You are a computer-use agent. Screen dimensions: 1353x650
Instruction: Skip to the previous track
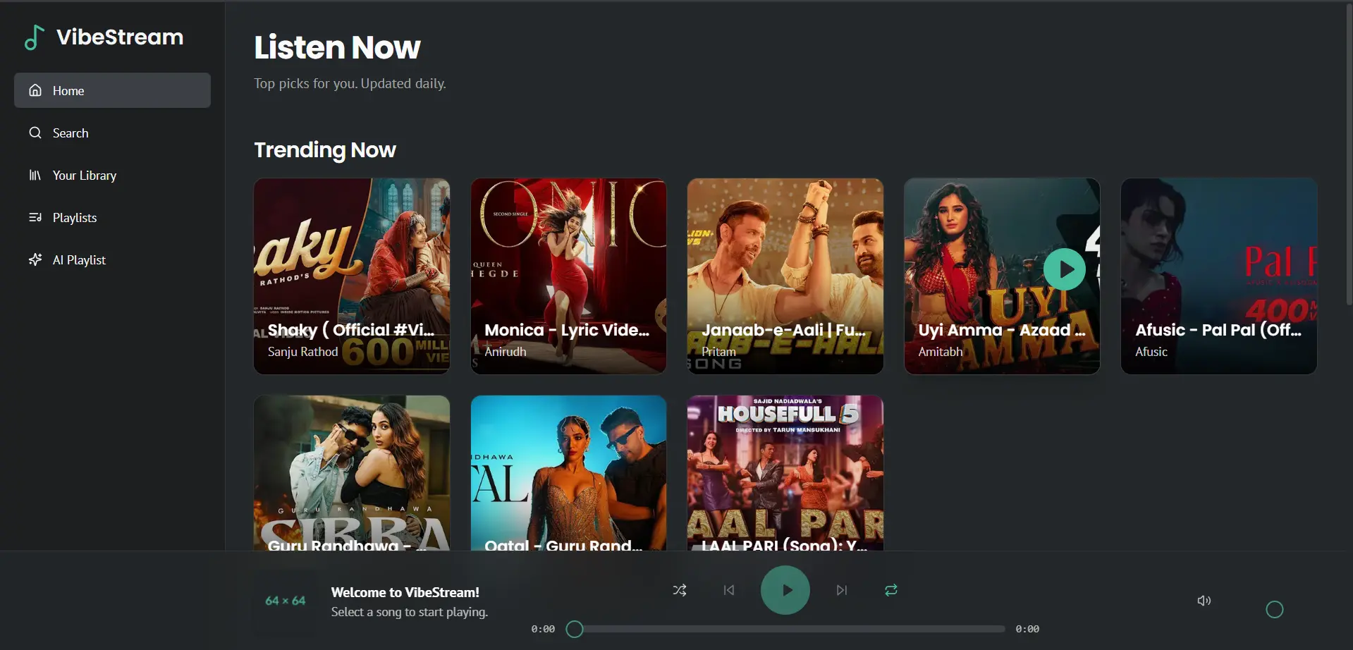tap(728, 590)
